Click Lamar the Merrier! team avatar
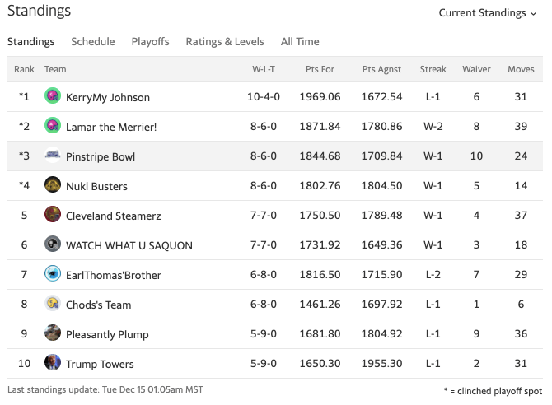552x405 pixels. point(53,126)
